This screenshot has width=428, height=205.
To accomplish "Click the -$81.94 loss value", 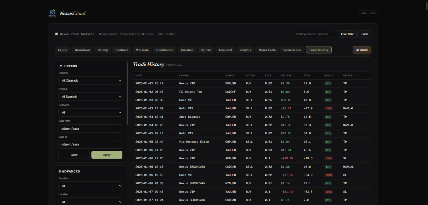I will [287, 192].
